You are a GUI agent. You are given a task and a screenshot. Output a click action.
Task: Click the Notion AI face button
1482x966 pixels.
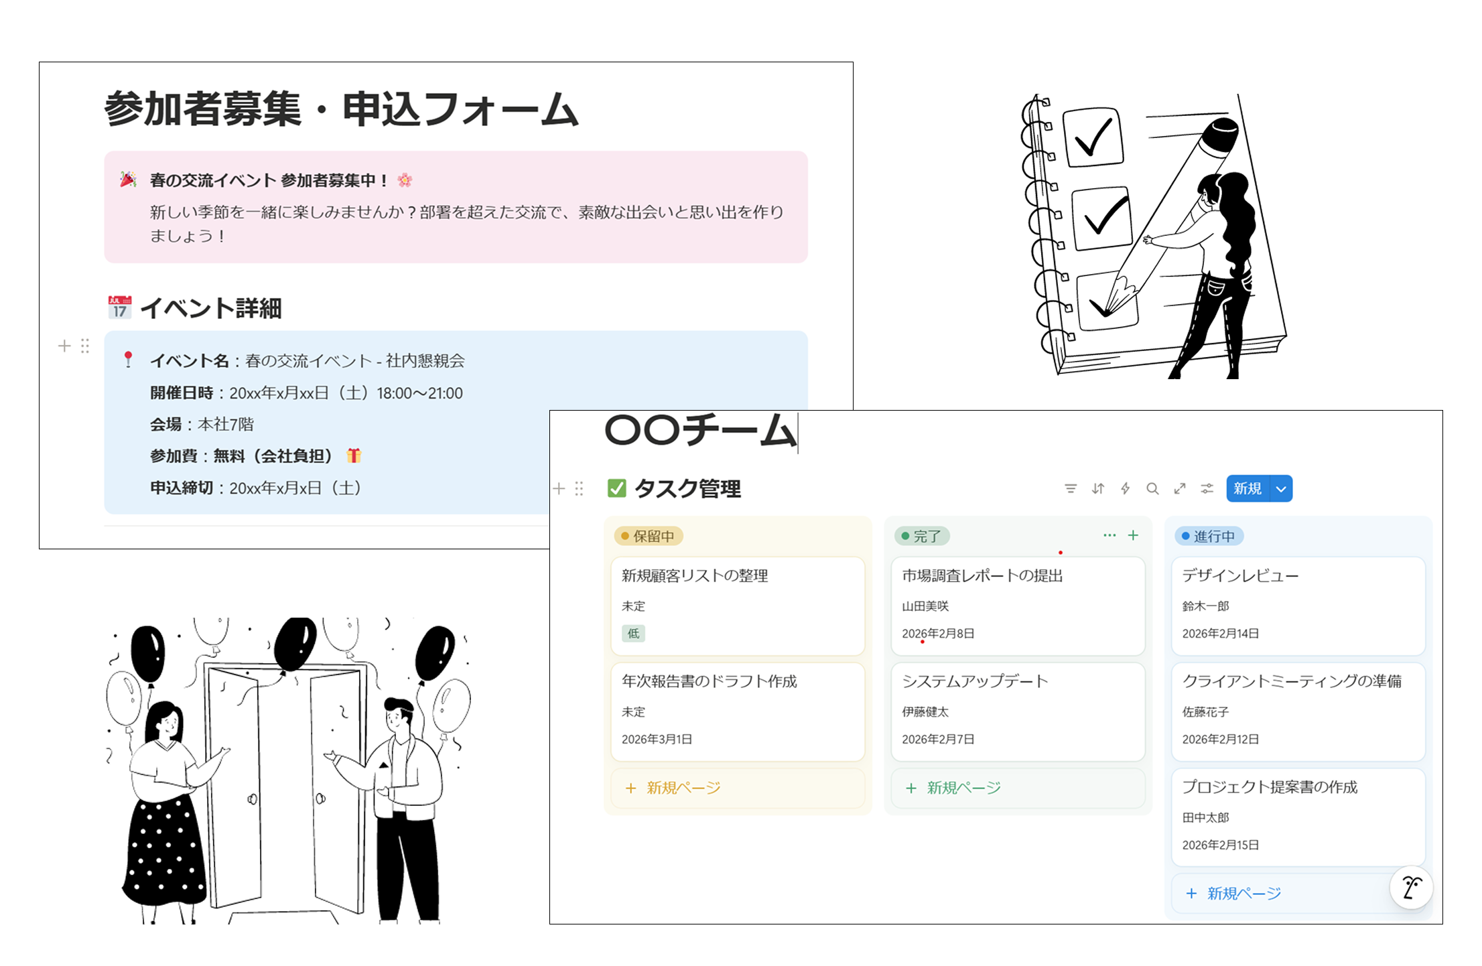click(x=1411, y=888)
